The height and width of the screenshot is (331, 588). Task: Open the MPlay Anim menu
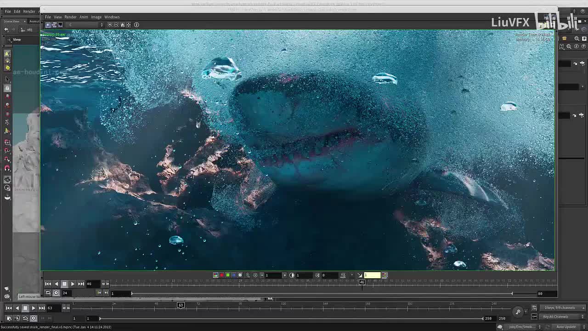coord(84,17)
